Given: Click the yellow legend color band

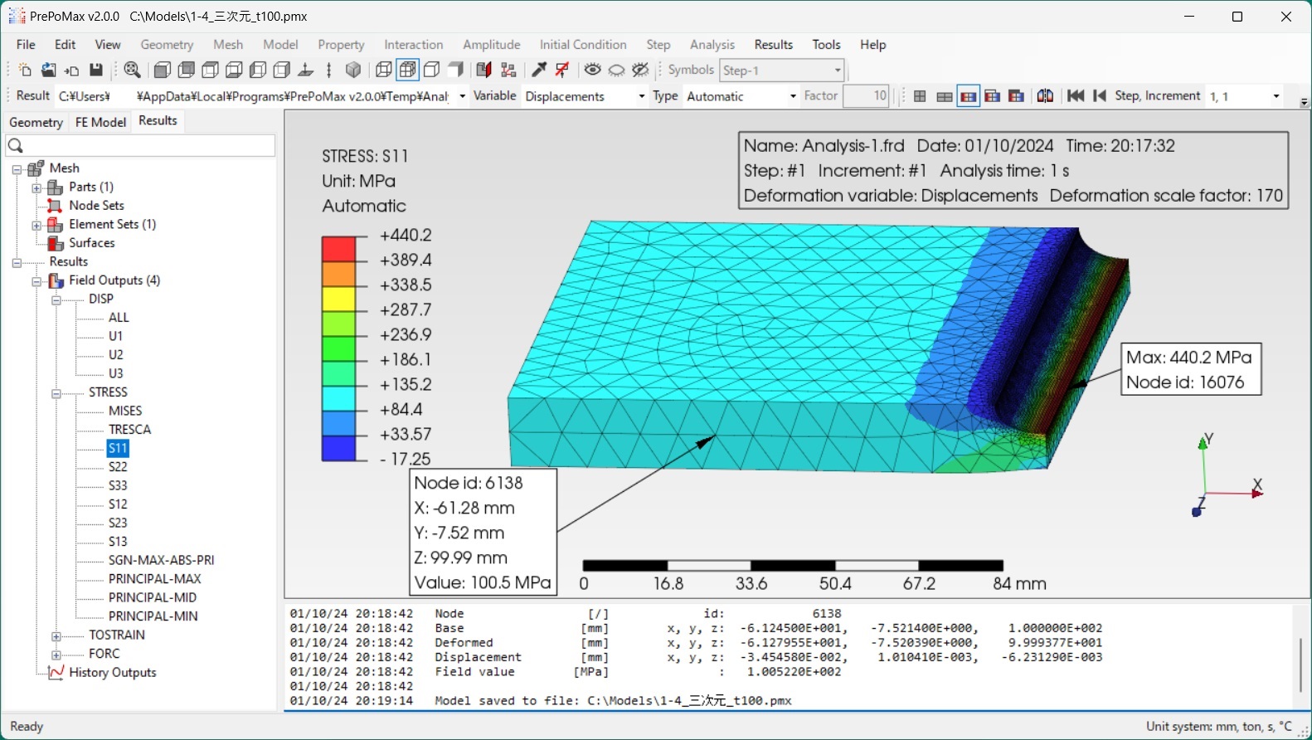Looking at the screenshot, I should 338,299.
